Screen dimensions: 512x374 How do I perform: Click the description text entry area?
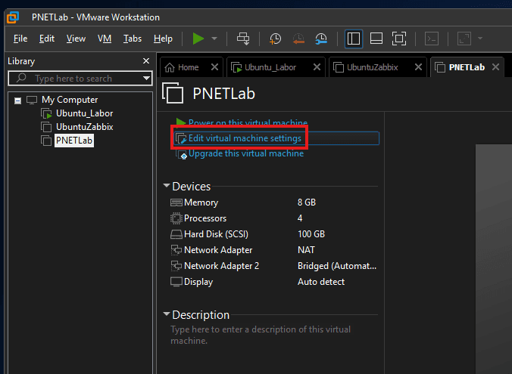point(261,335)
